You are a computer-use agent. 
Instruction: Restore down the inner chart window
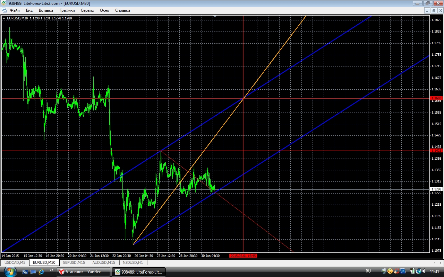(x=434, y=10)
